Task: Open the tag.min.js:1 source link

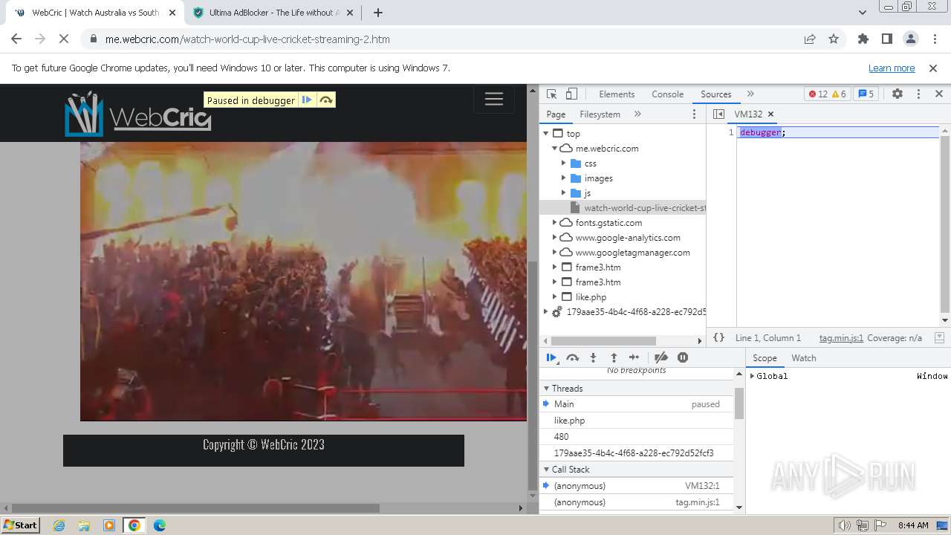Action: click(x=841, y=338)
